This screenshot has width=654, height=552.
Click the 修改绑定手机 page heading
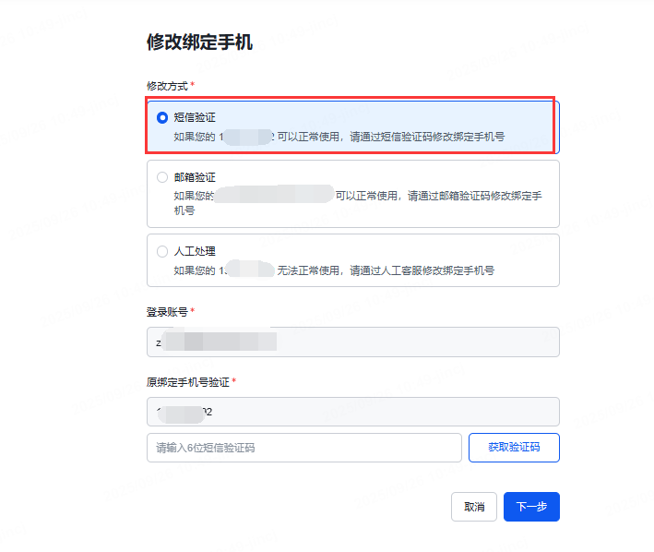point(199,42)
